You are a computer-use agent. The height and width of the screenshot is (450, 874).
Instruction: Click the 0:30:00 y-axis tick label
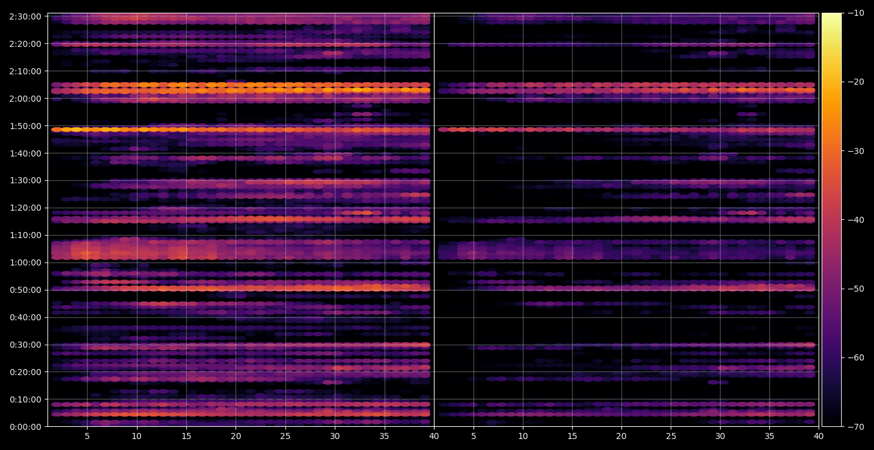[x=25, y=345]
